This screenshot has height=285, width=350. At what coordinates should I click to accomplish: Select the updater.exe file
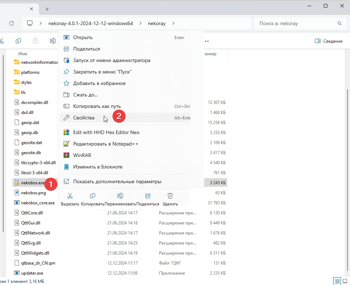[x=32, y=273]
